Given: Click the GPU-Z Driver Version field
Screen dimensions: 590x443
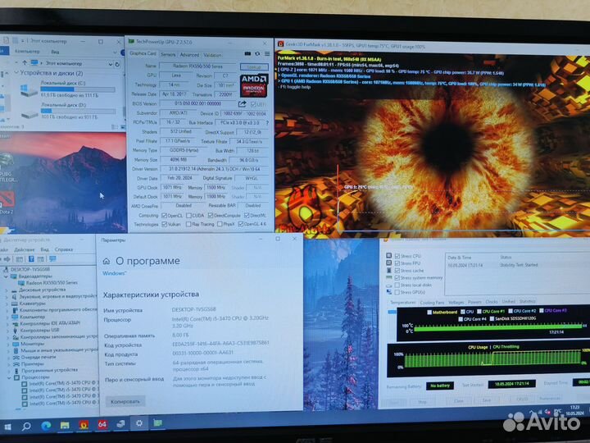Looking at the screenshot, I should click(x=215, y=169).
